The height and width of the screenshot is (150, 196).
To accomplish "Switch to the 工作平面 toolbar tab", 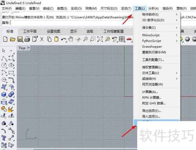I will tap(30, 31).
